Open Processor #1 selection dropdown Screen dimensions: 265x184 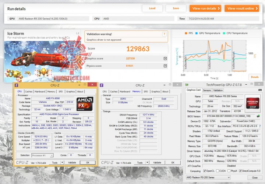click(43, 155)
